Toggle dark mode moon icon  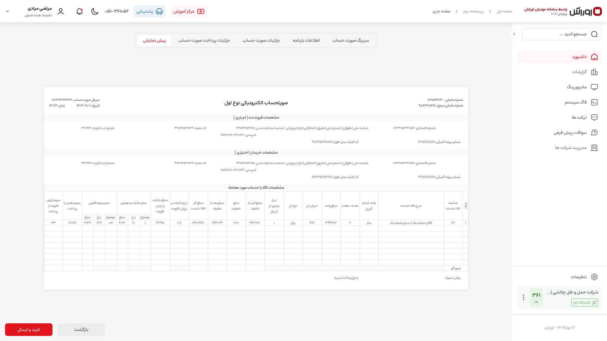click(x=95, y=11)
